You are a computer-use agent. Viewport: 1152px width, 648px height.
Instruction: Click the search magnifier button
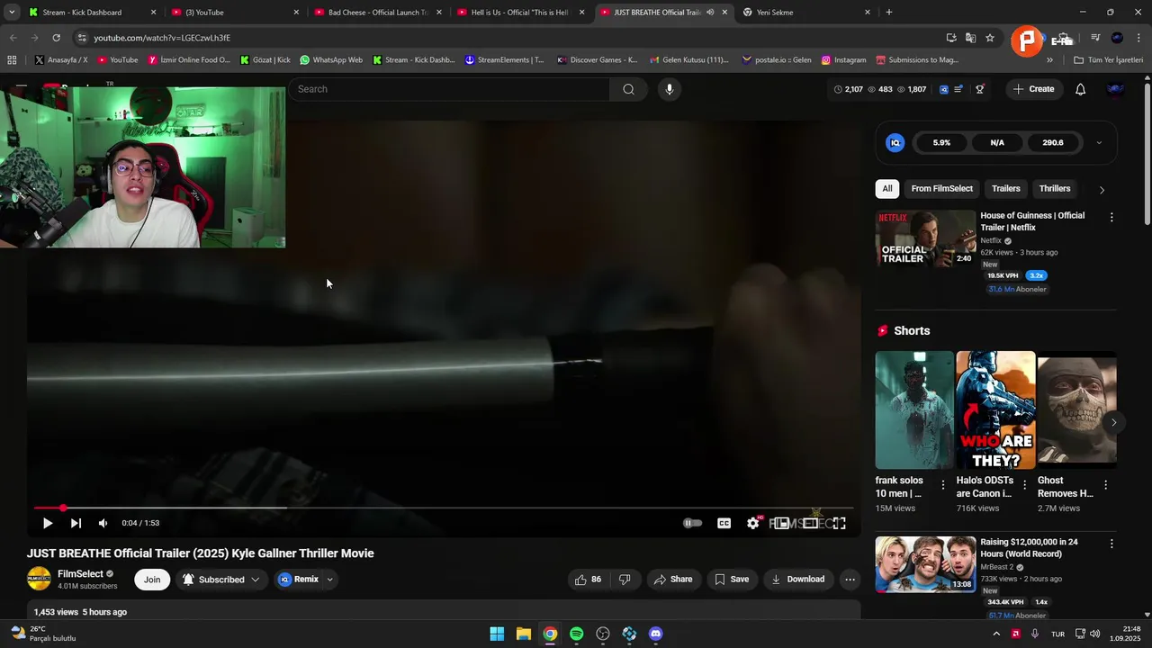tap(628, 89)
